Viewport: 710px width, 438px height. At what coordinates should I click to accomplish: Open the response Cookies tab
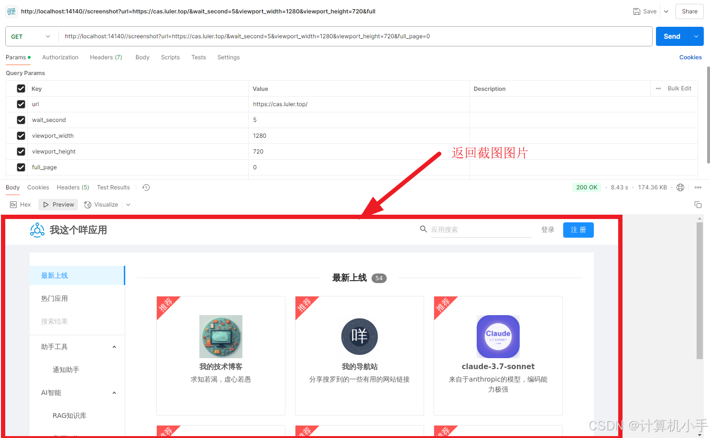[x=38, y=187]
